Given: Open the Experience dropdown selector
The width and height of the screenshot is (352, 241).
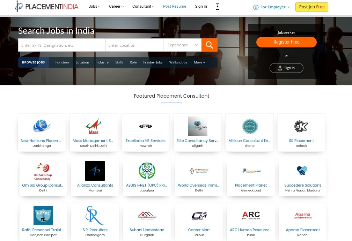Looking at the screenshot, I should [x=182, y=45].
